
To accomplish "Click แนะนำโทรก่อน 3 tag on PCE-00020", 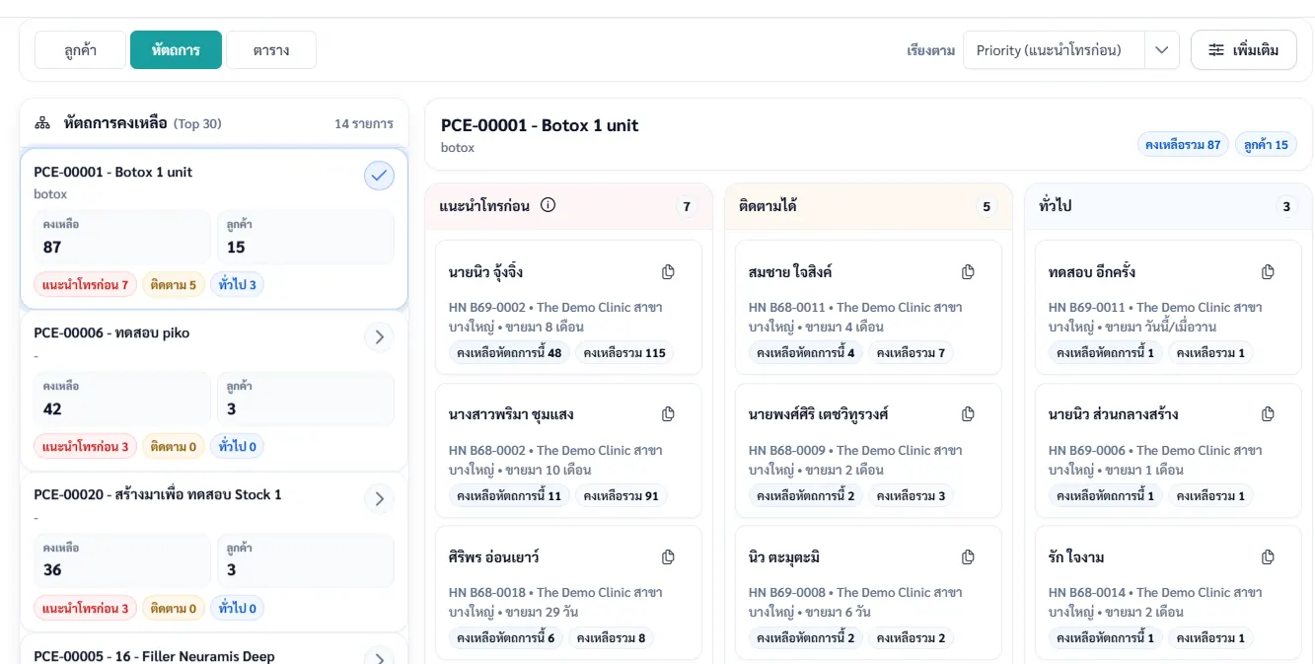I will tap(86, 609).
